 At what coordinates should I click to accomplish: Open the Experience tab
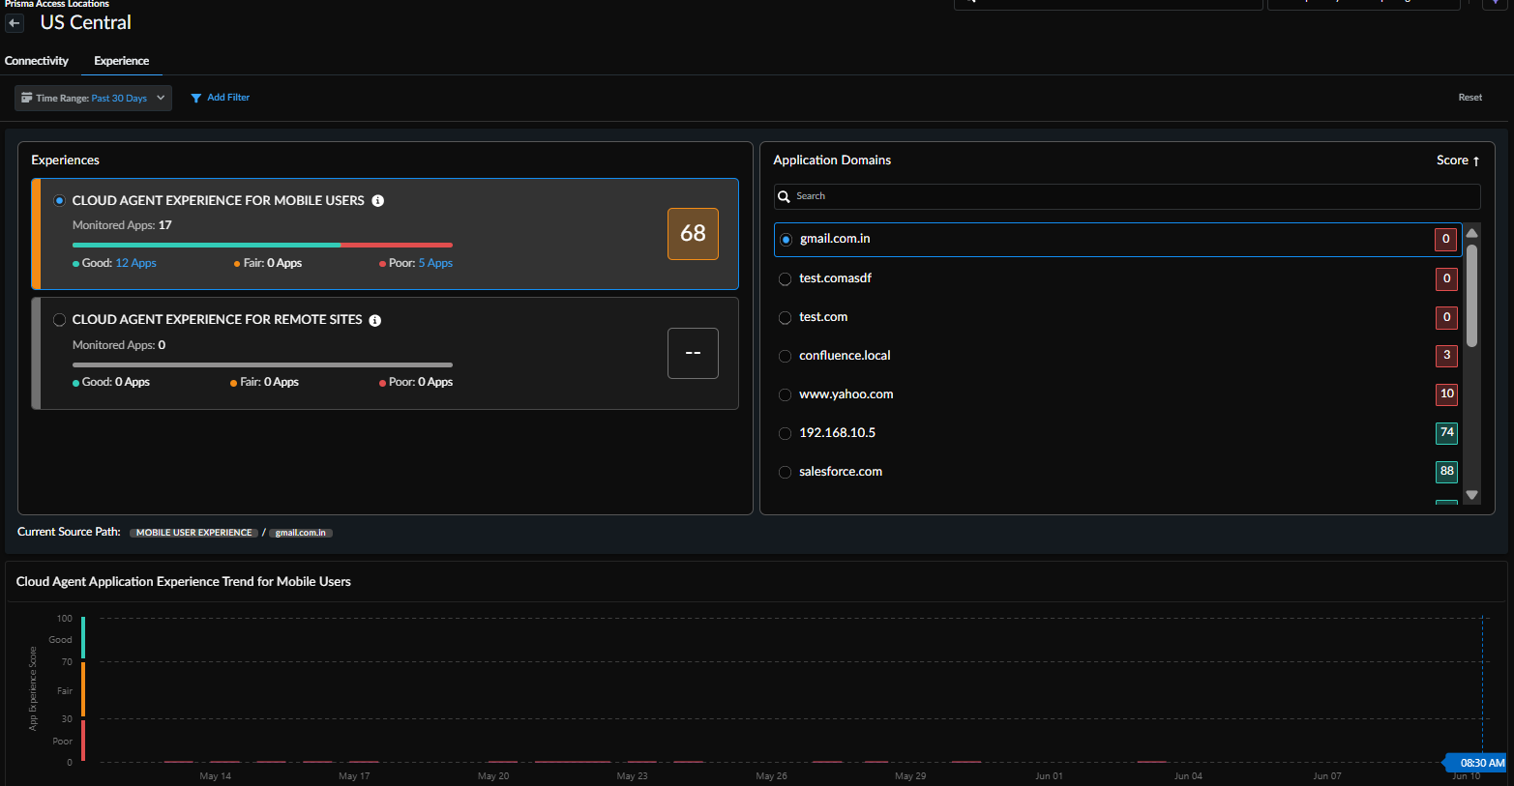click(x=121, y=61)
